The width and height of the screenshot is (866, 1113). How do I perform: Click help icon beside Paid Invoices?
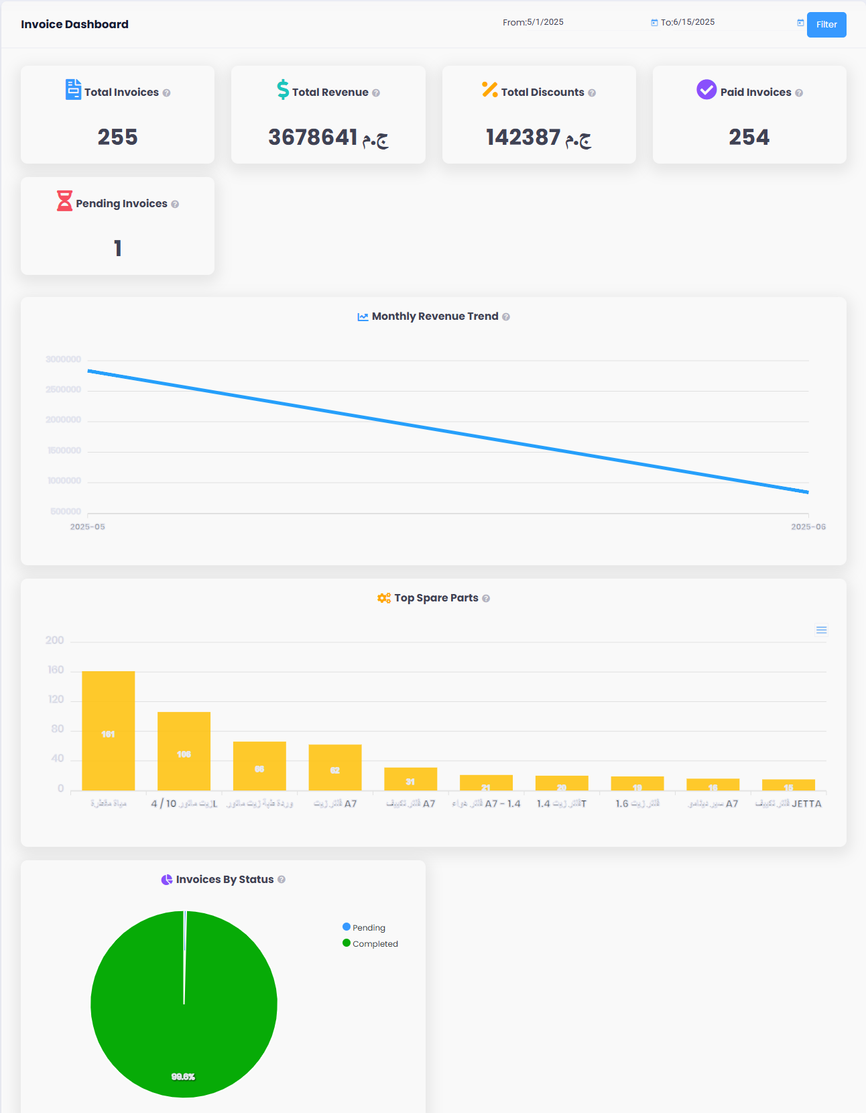pyautogui.click(x=799, y=93)
